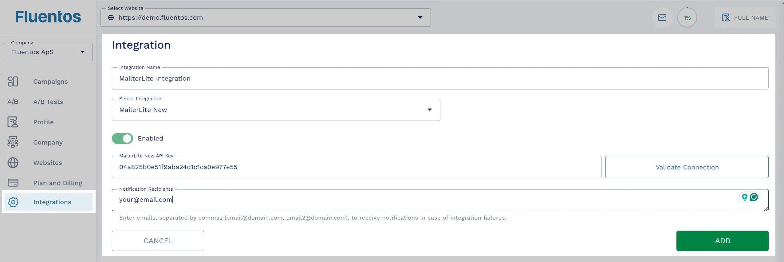Image resolution: width=784 pixels, height=262 pixels.
Task: Click the Fluentos logo
Action: 48,17
